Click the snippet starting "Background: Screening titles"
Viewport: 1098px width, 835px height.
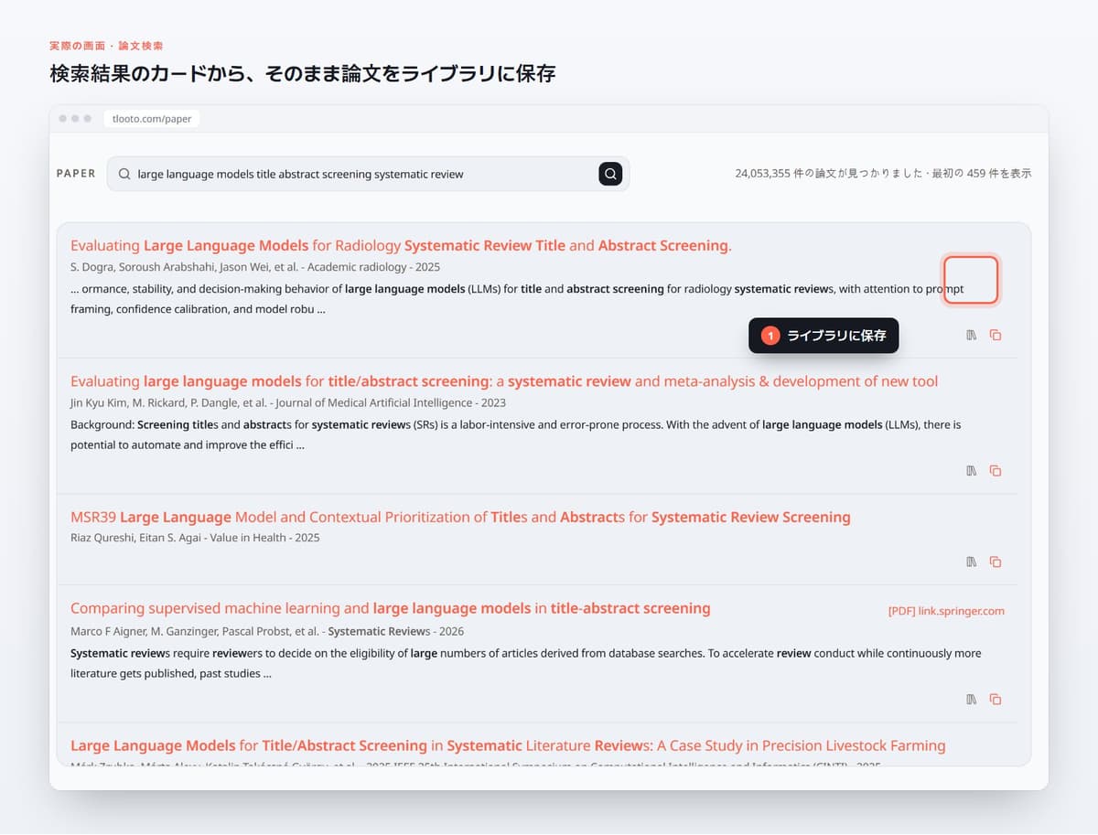pos(516,435)
